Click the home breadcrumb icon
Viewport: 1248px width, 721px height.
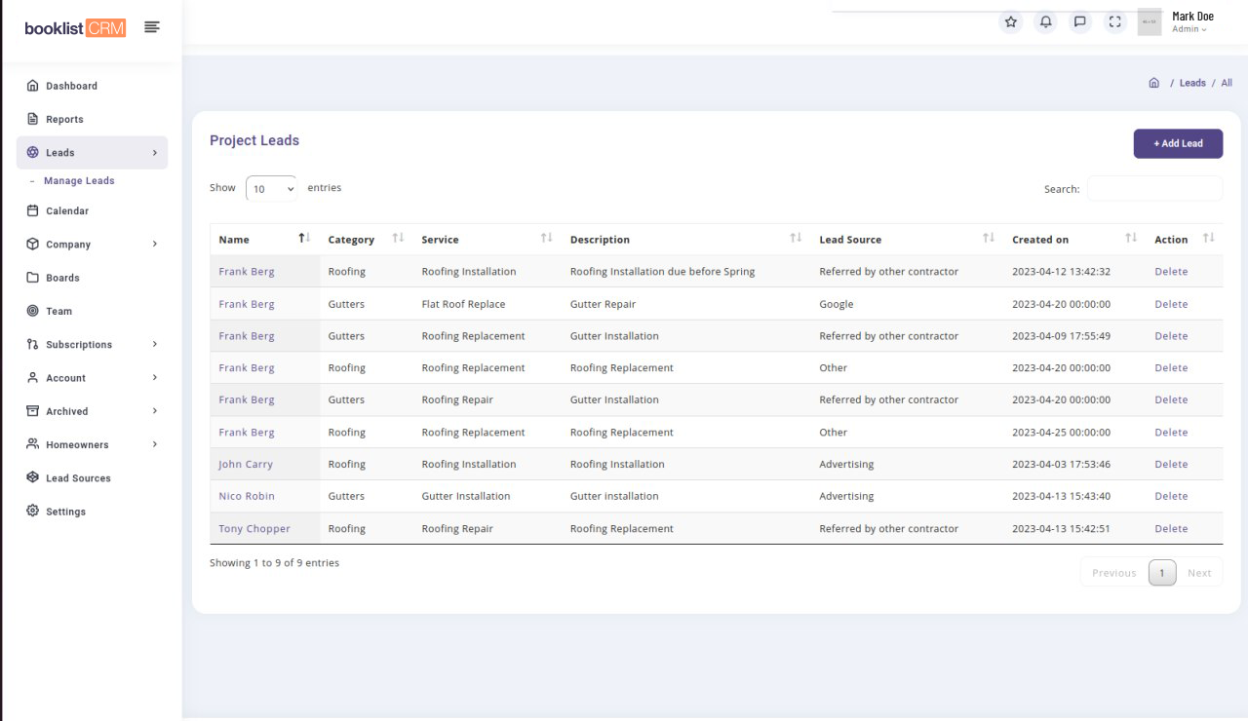[1154, 83]
